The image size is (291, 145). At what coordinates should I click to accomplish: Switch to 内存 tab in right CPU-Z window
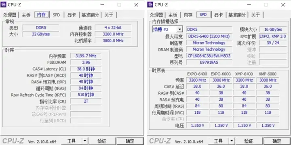point(188,15)
